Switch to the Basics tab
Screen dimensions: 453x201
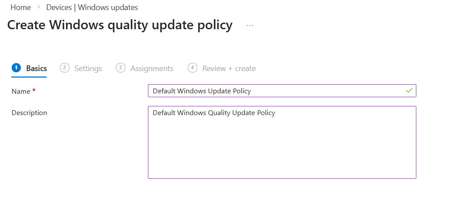click(x=36, y=68)
